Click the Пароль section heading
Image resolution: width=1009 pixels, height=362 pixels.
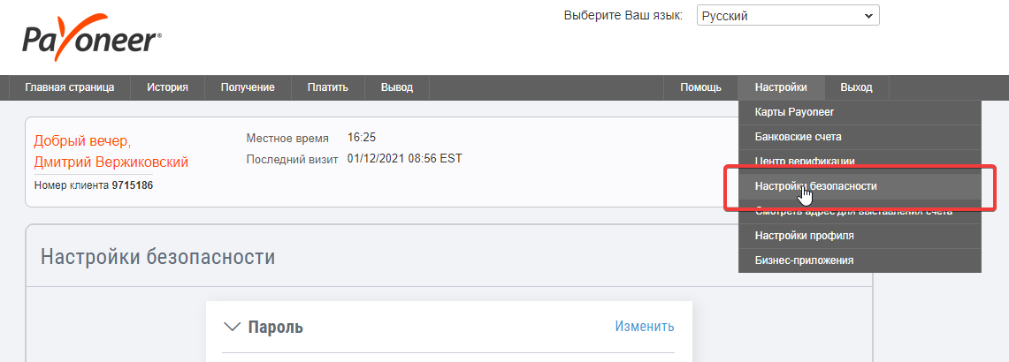tap(275, 328)
